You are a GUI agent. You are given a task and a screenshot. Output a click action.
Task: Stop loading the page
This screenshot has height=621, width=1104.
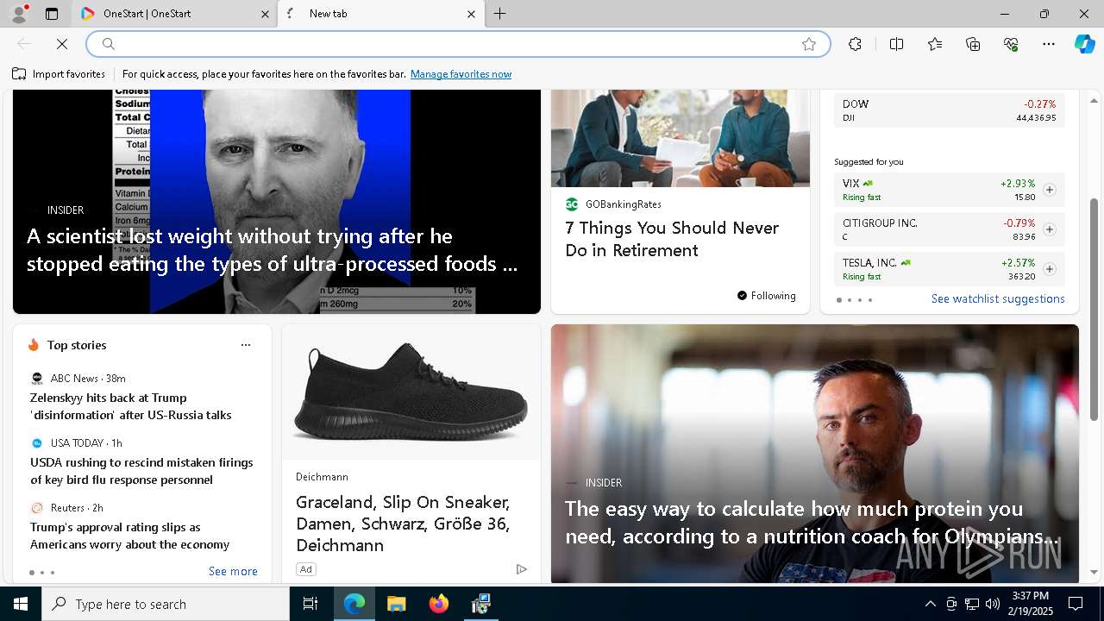point(63,44)
